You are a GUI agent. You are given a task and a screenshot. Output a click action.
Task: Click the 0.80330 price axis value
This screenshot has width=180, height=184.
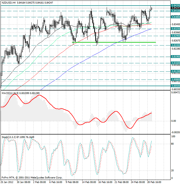[176, 89]
